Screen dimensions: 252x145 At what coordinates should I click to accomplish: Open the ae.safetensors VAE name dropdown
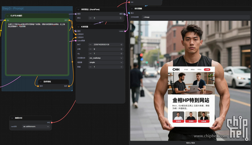pyautogui.click(x=36, y=126)
